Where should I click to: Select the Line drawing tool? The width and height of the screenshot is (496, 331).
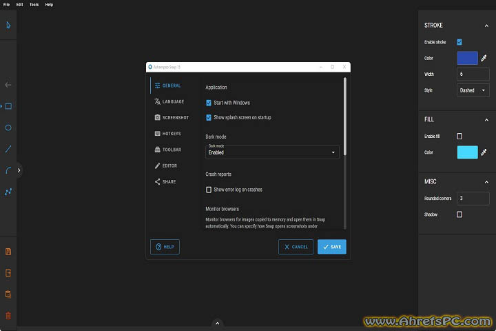tap(8, 149)
